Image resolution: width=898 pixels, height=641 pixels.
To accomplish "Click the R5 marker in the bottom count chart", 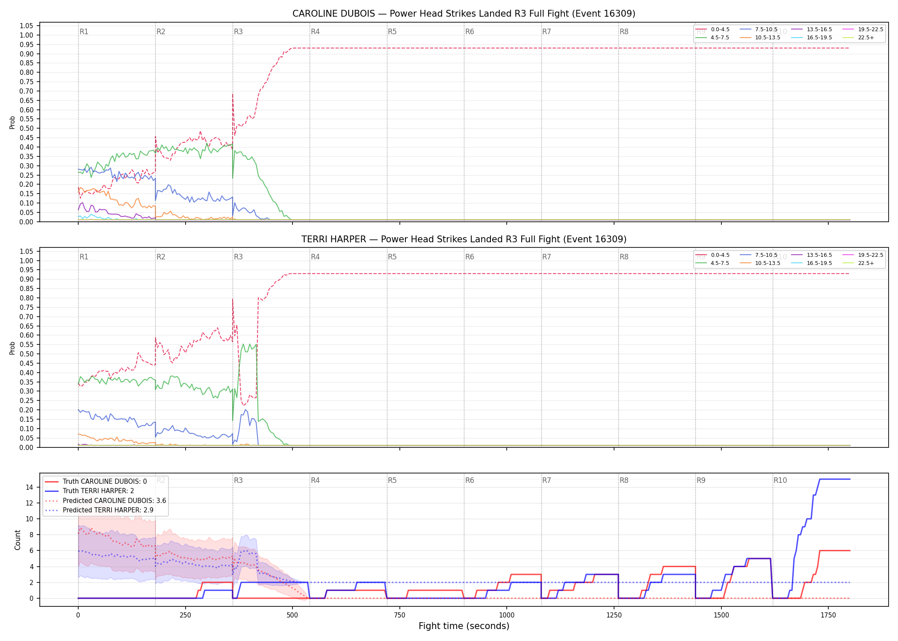I will pyautogui.click(x=392, y=480).
